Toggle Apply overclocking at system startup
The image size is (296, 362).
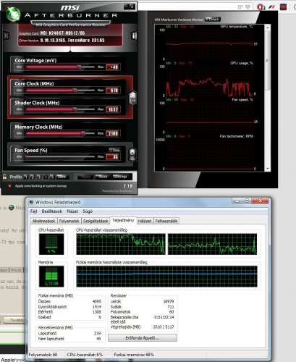point(10,186)
